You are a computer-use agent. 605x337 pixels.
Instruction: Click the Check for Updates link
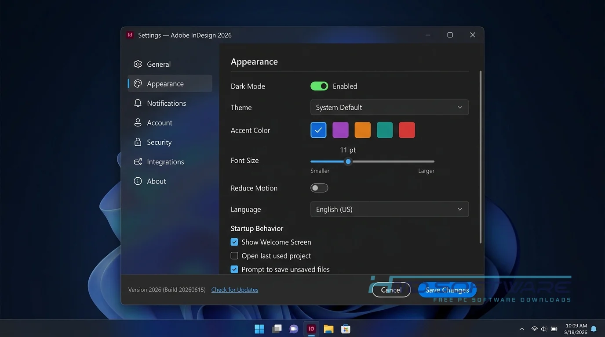[235, 290]
